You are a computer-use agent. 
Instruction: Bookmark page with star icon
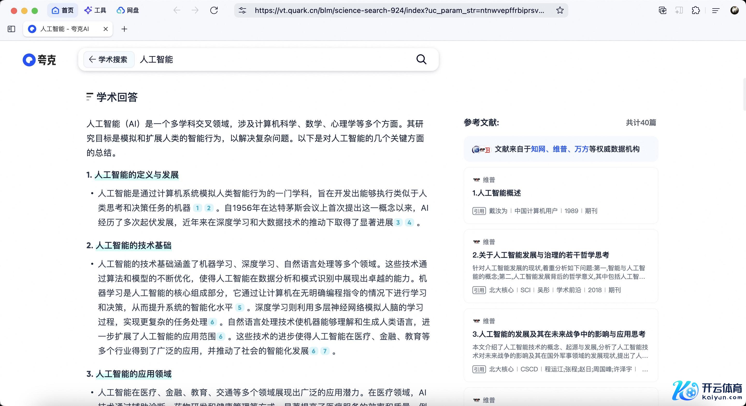click(560, 11)
